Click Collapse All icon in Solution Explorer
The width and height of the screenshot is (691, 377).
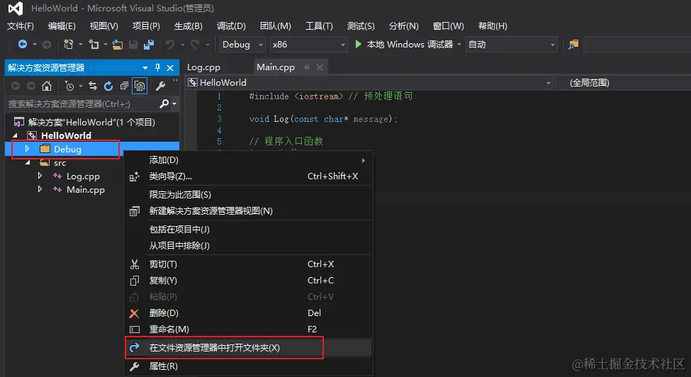click(x=124, y=86)
